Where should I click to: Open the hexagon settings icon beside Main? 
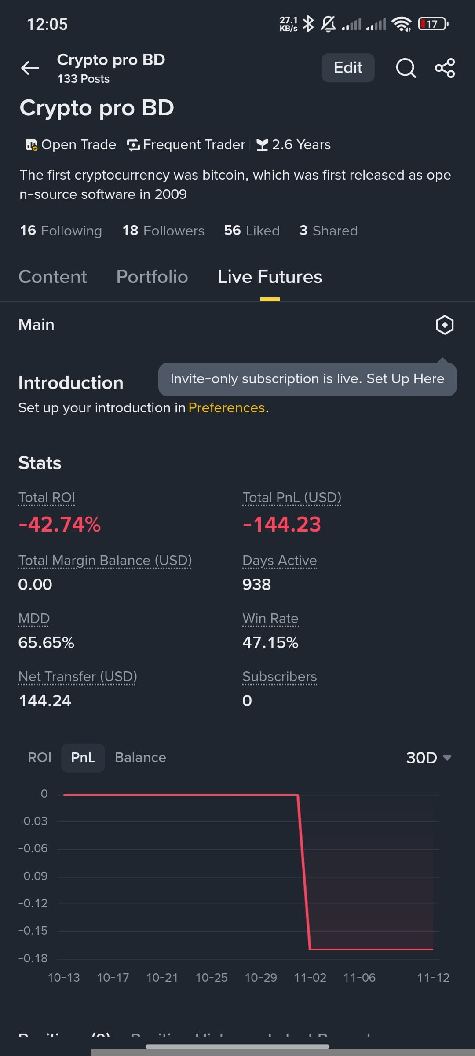[445, 325]
